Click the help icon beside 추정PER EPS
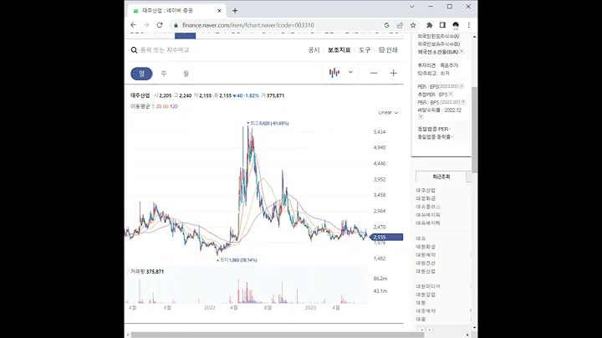The image size is (602, 338). [451, 94]
